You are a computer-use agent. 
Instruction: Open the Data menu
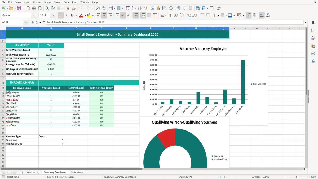tap(66, 2)
